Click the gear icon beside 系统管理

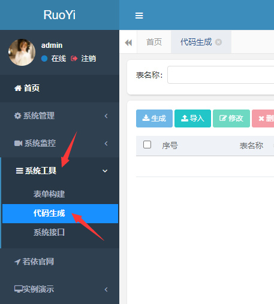[x=17, y=115]
